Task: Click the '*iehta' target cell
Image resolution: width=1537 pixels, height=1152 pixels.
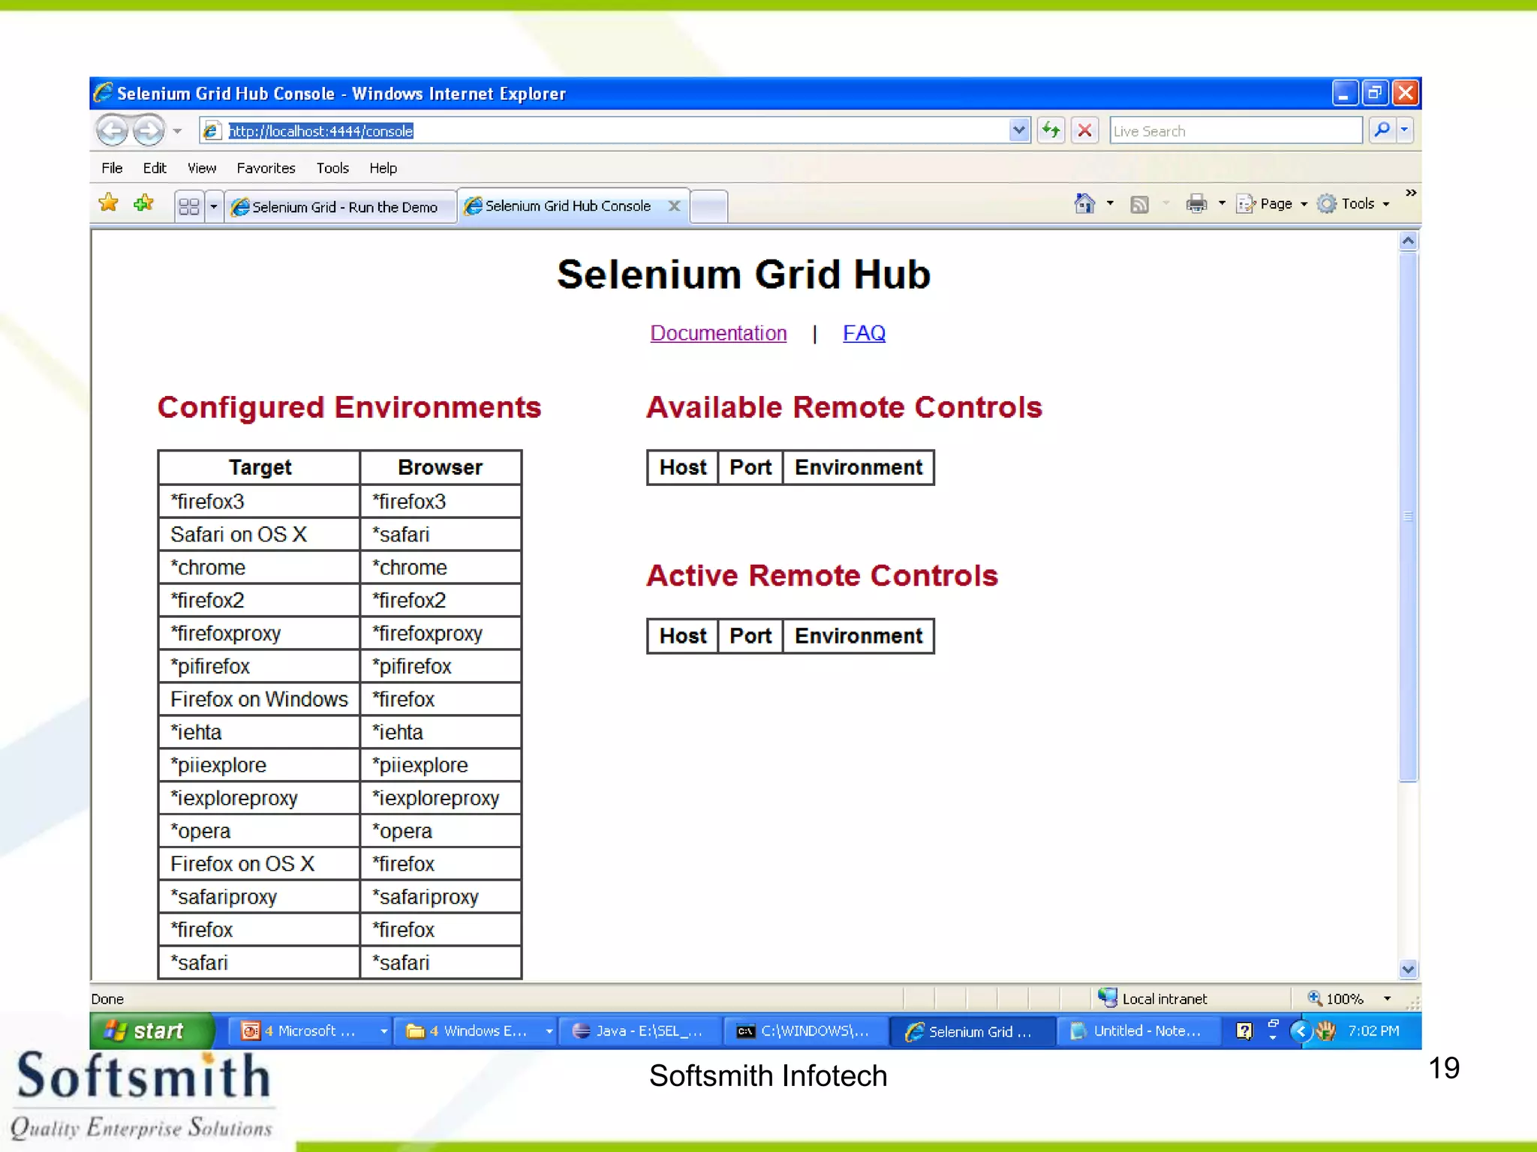Action: [259, 732]
